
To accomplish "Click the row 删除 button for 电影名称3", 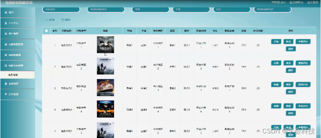I will (291, 92).
